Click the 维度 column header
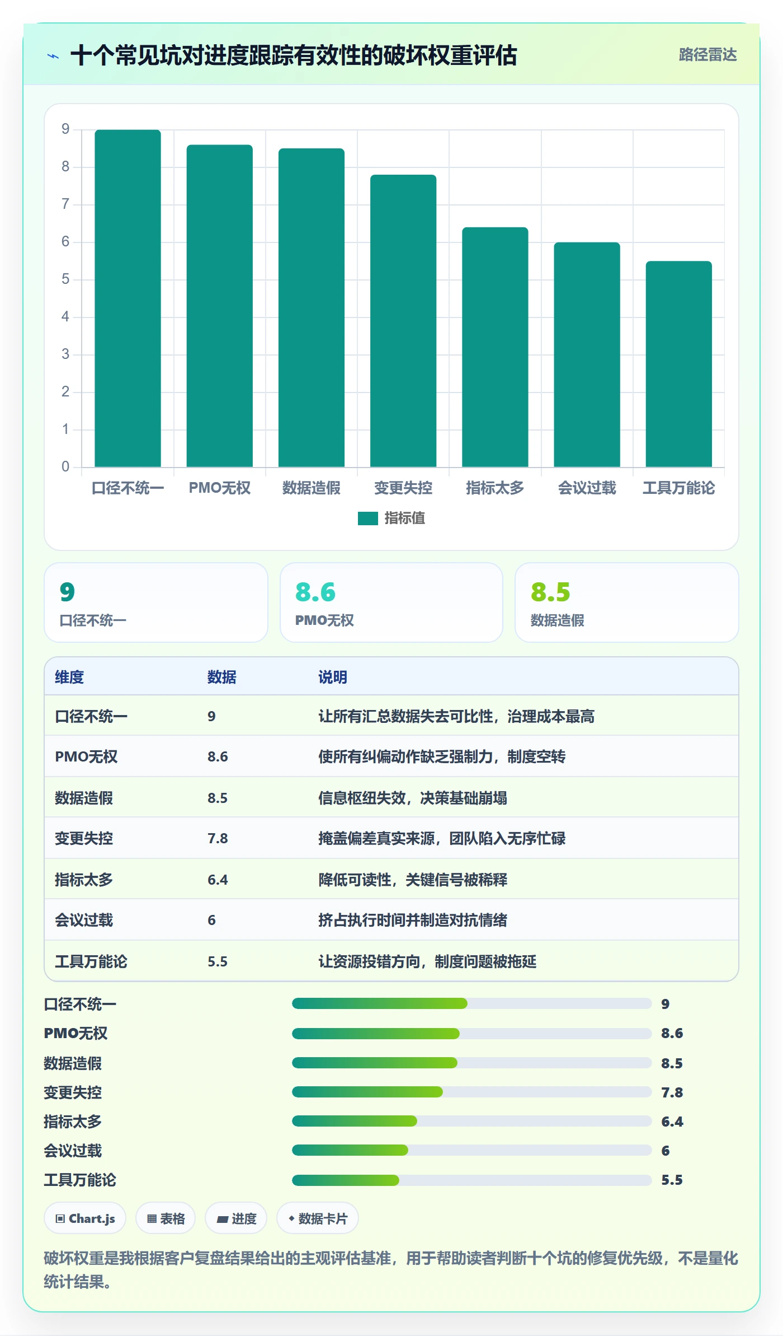 click(x=69, y=677)
